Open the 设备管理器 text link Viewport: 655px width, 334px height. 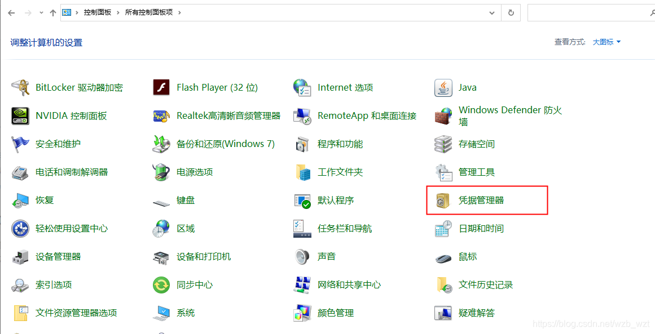point(59,257)
